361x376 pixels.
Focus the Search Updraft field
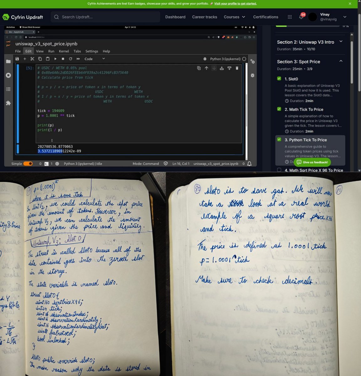click(106, 17)
